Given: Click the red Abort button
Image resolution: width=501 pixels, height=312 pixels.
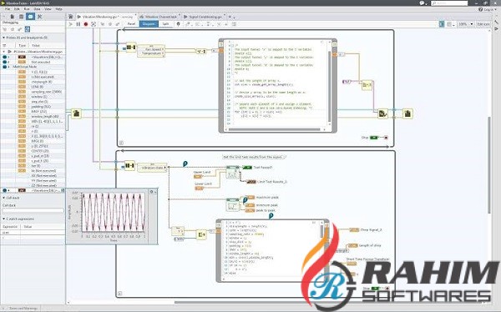Looking at the screenshot, I should [86, 24].
